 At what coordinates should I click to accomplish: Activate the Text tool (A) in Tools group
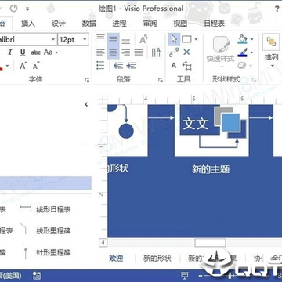[x=174, y=66]
